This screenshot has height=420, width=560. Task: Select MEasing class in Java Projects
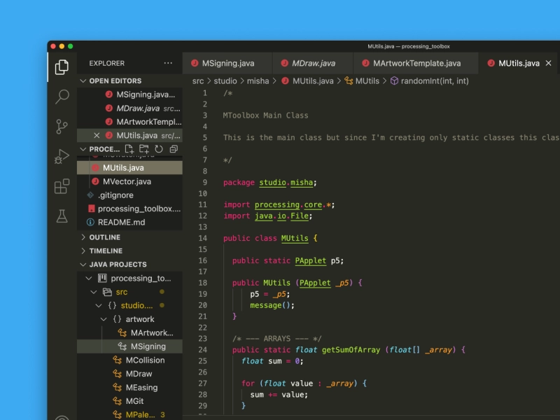tap(129, 388)
